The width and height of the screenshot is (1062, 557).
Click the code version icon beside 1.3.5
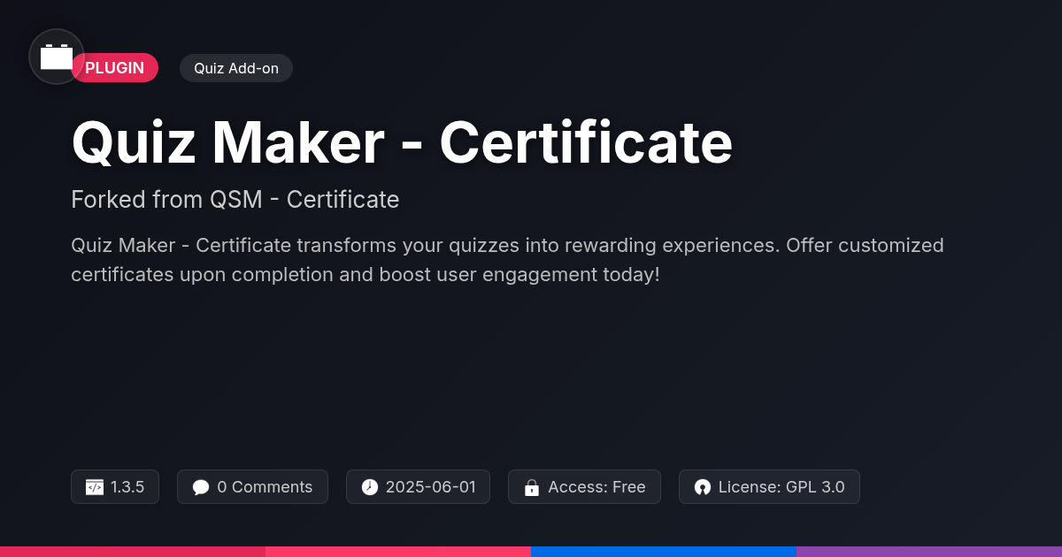point(94,487)
